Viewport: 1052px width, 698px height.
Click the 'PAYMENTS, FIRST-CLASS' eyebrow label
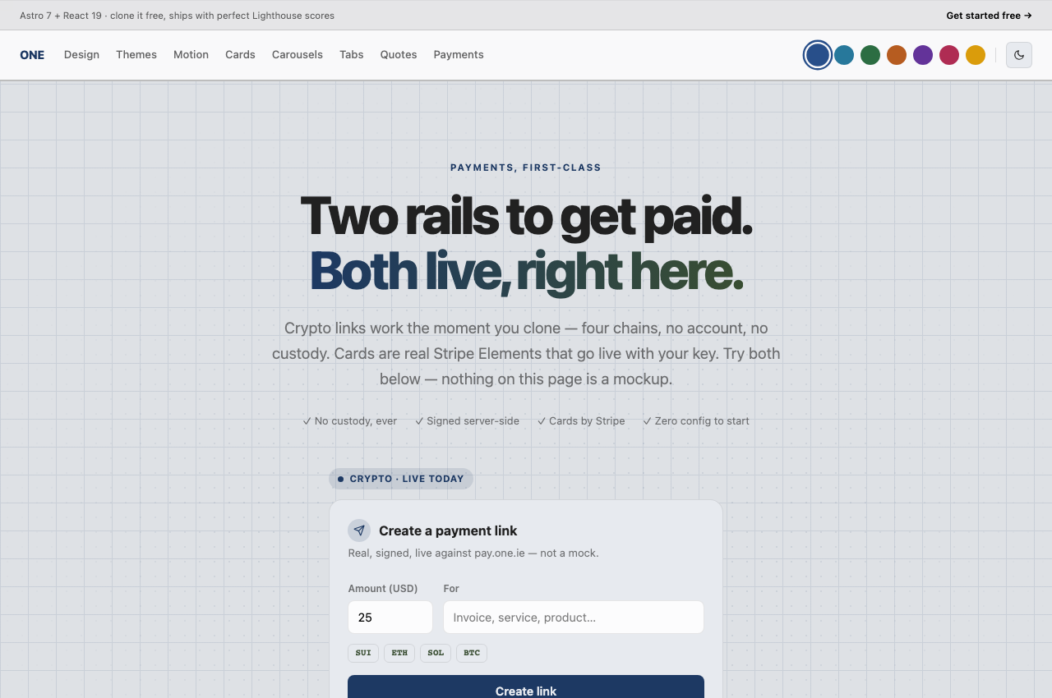[x=526, y=168]
